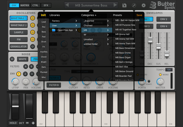Expand the Churned category
Screen dimensions: 183x127
pos(97,25)
